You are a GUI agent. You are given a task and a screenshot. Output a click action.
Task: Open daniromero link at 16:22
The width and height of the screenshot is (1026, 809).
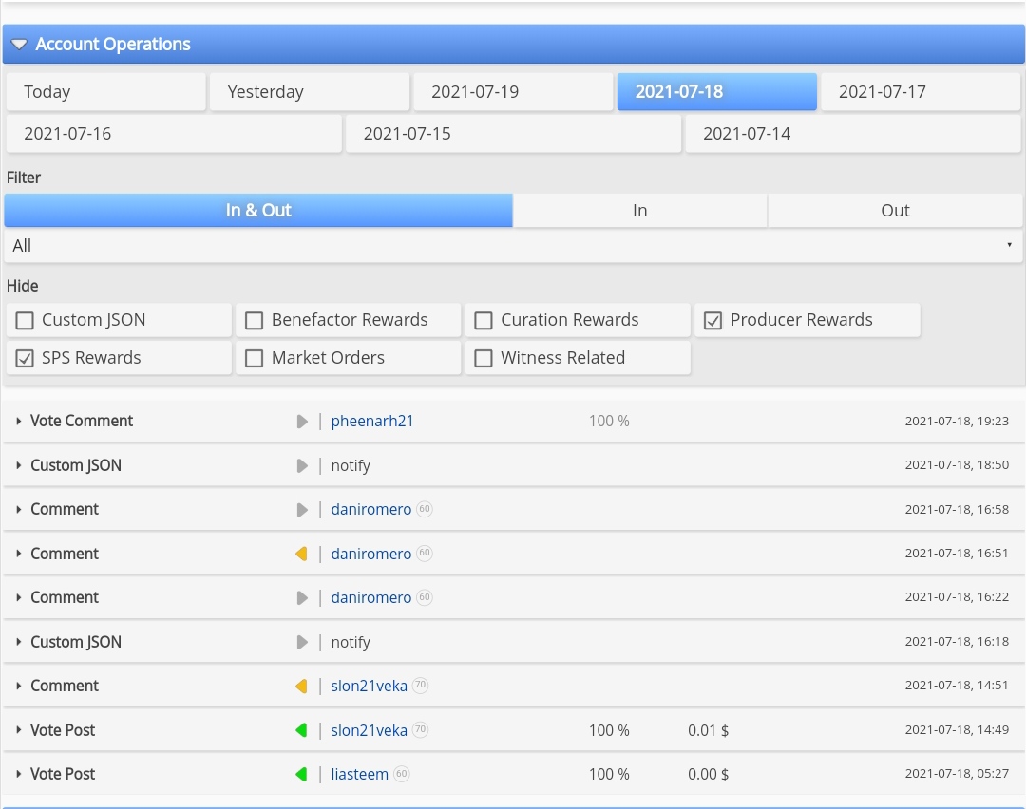tap(371, 598)
